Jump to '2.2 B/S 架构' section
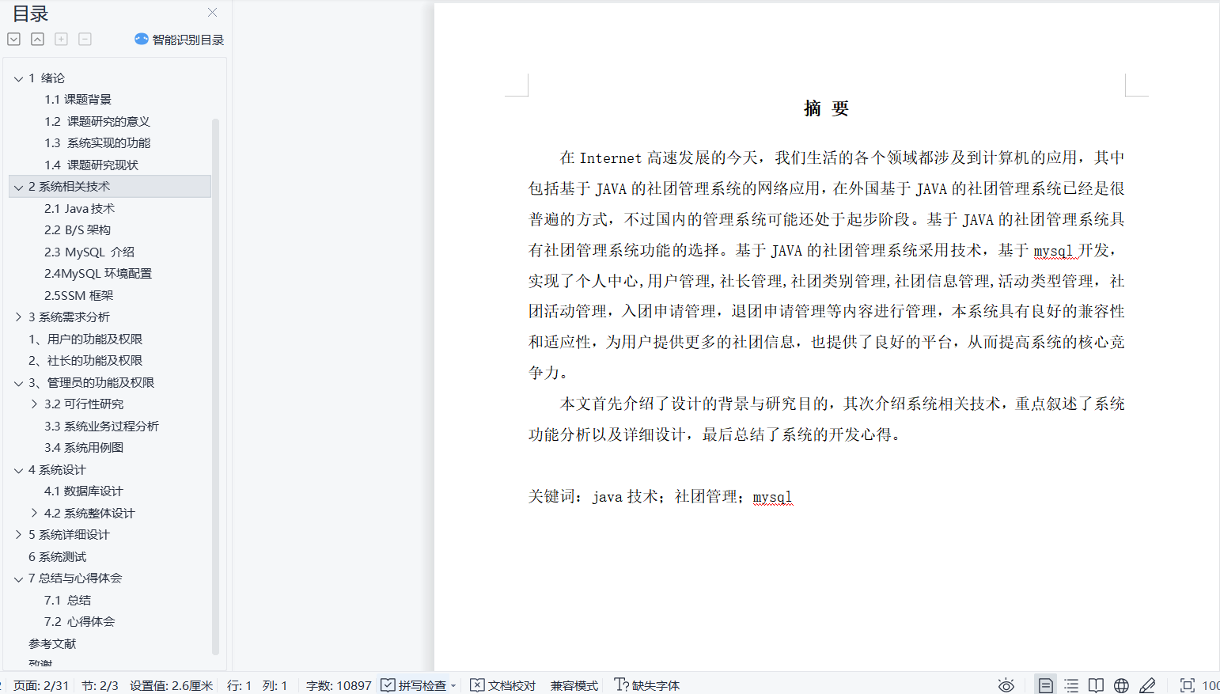 [x=78, y=230]
